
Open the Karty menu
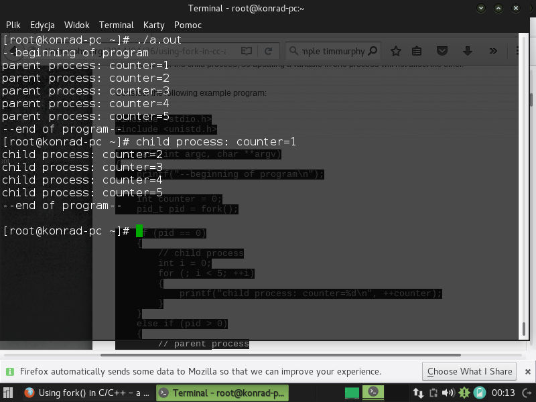pyautogui.click(x=153, y=25)
